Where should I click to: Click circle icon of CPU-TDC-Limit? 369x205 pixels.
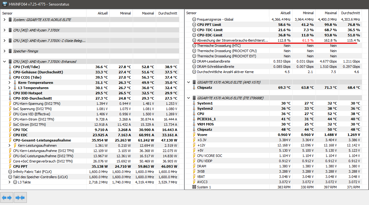tap(194, 30)
